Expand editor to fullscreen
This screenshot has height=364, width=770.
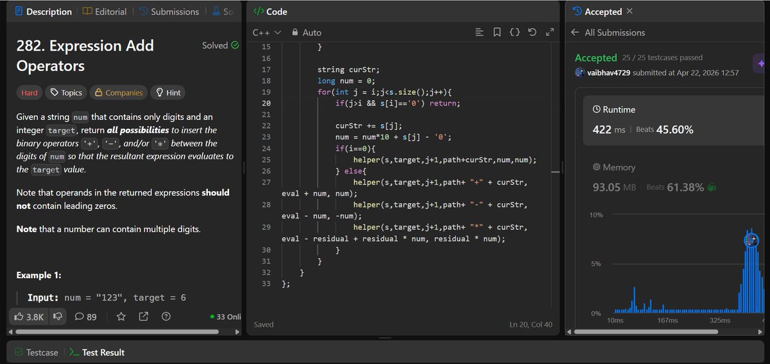click(549, 32)
